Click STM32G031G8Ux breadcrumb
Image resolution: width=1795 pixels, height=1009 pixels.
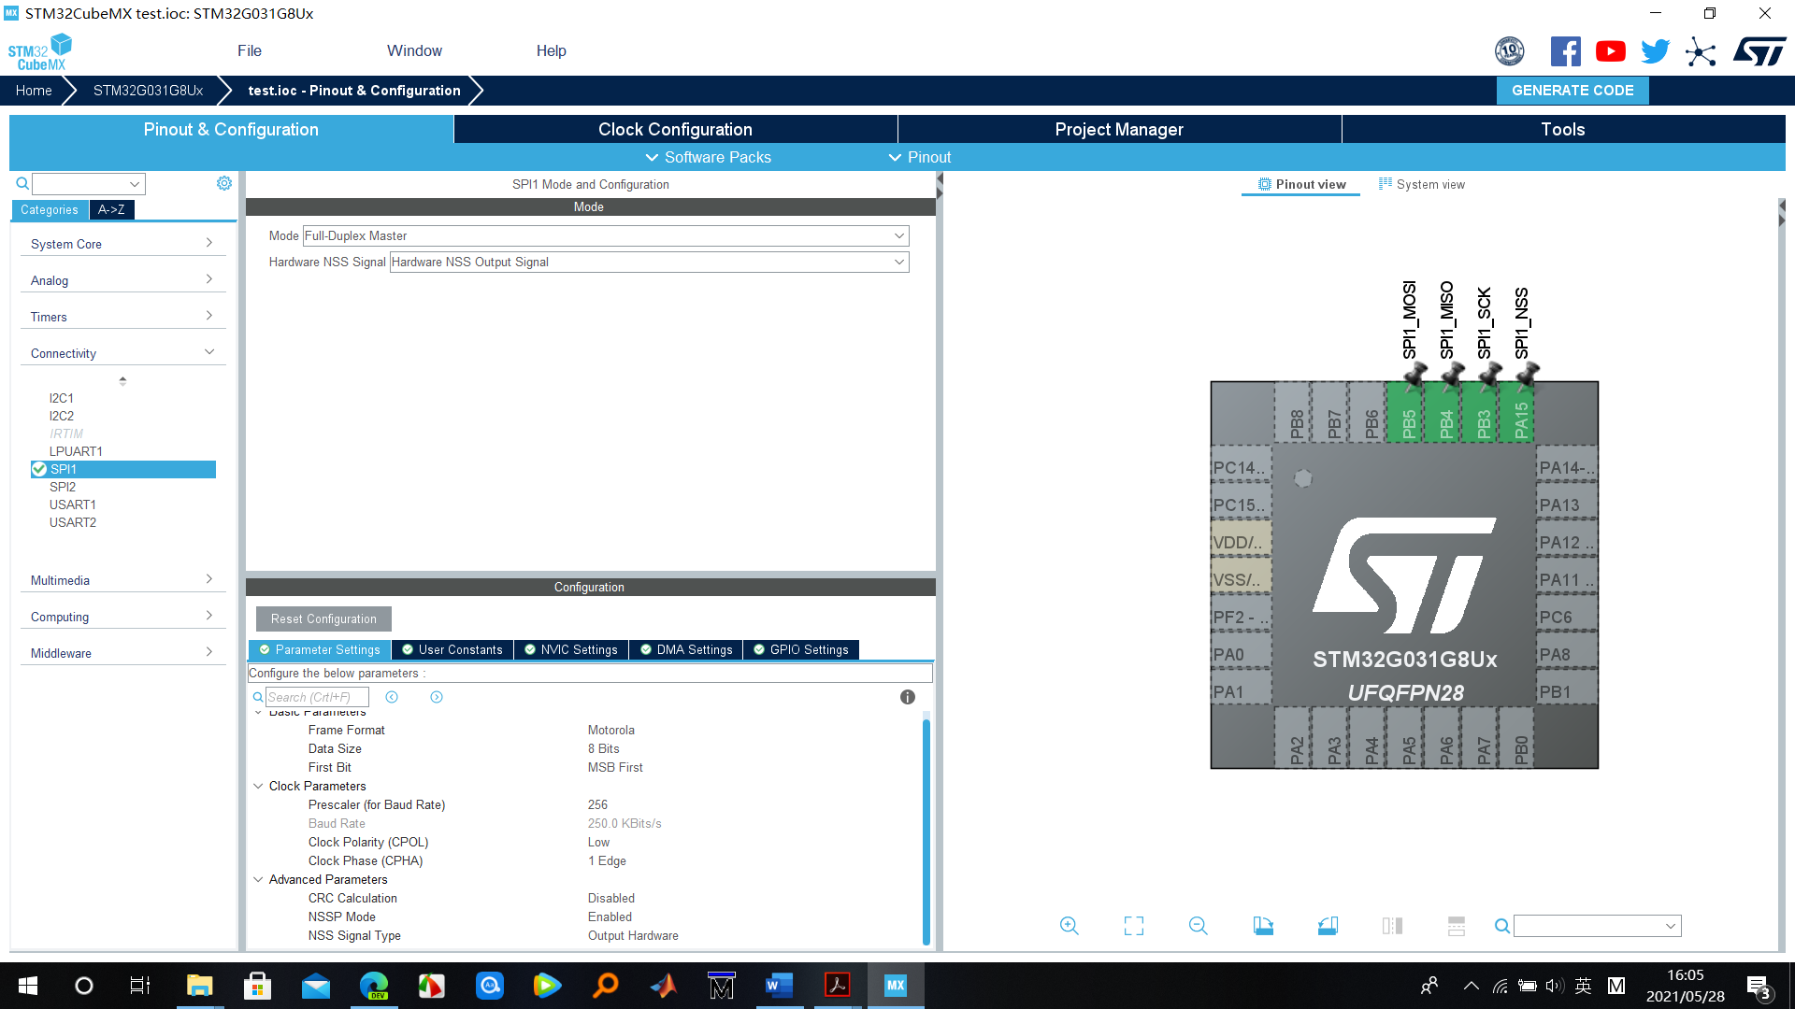[x=148, y=90]
